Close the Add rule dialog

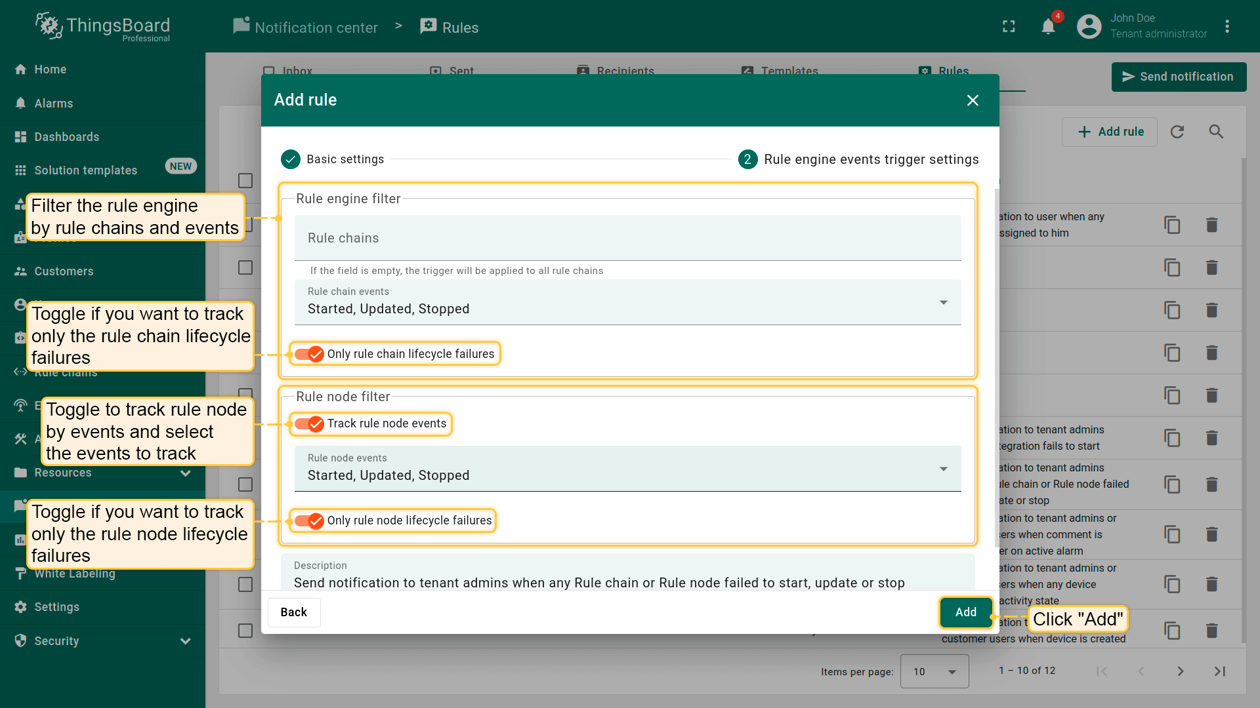pos(973,100)
